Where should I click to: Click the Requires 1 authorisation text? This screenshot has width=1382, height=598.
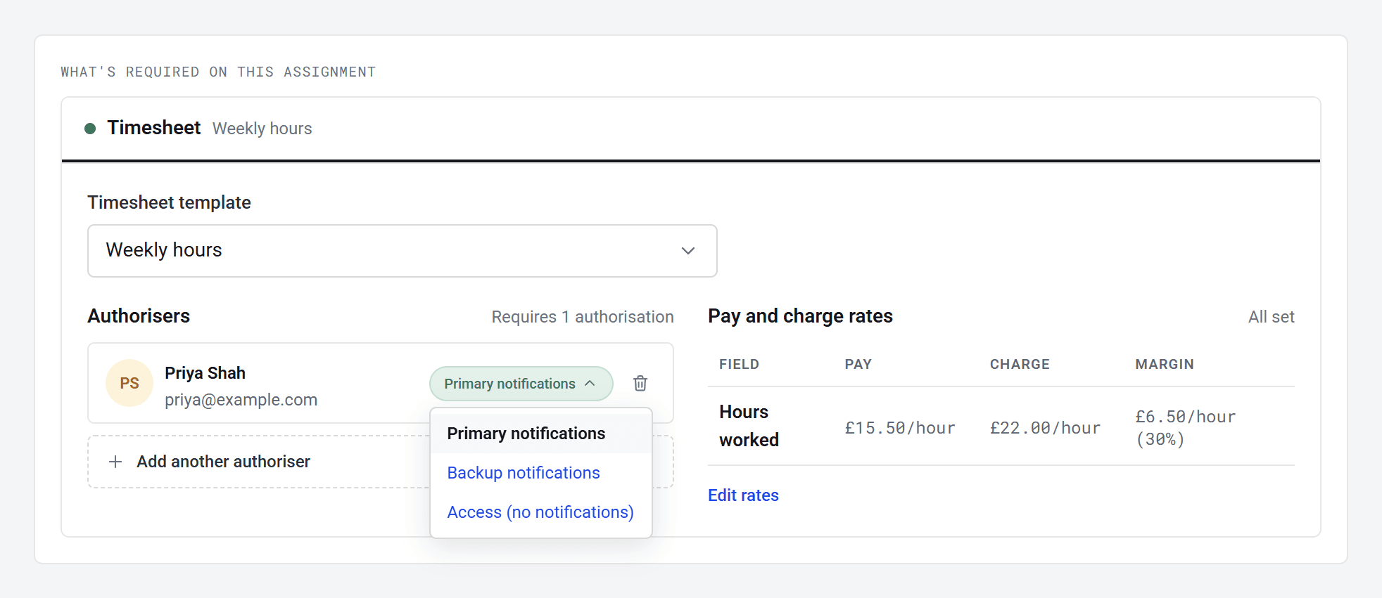point(583,317)
